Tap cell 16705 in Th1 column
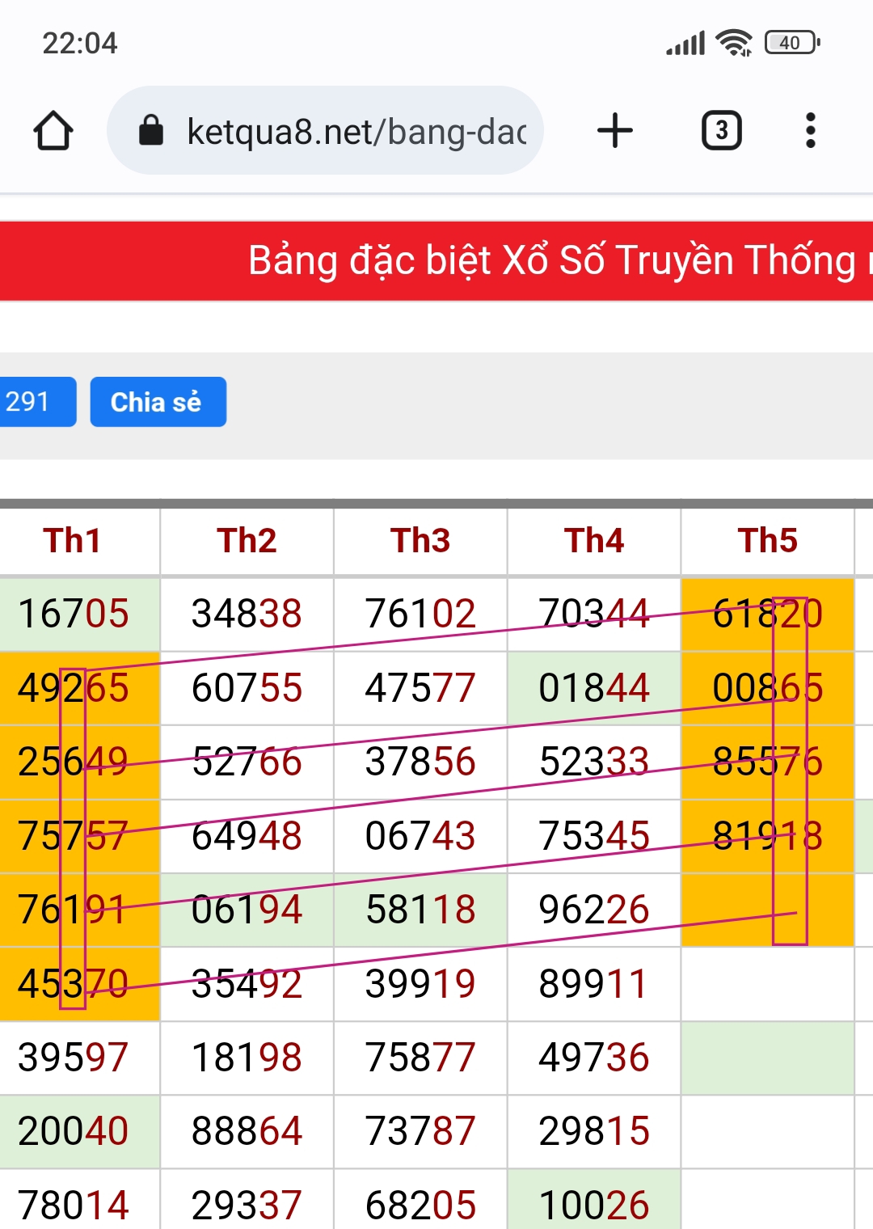The width and height of the screenshot is (873, 1229). [73, 614]
